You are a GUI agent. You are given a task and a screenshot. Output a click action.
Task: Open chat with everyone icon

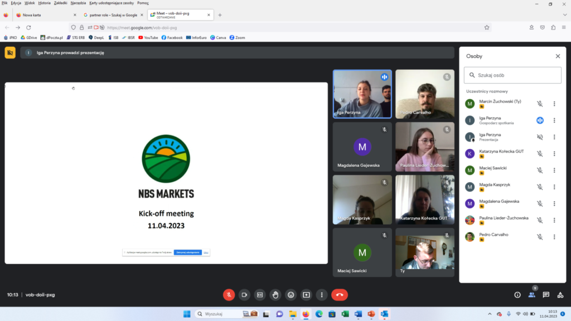[x=546, y=295]
